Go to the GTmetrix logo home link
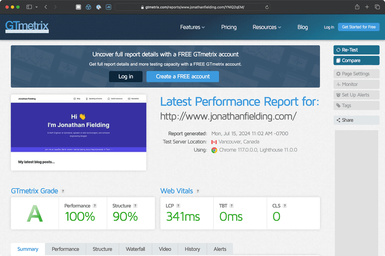 coord(27,27)
